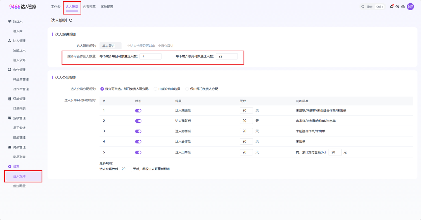Click the 商品管理 sidebar group icon
Viewport: 421px width, 220px height.
10,147
